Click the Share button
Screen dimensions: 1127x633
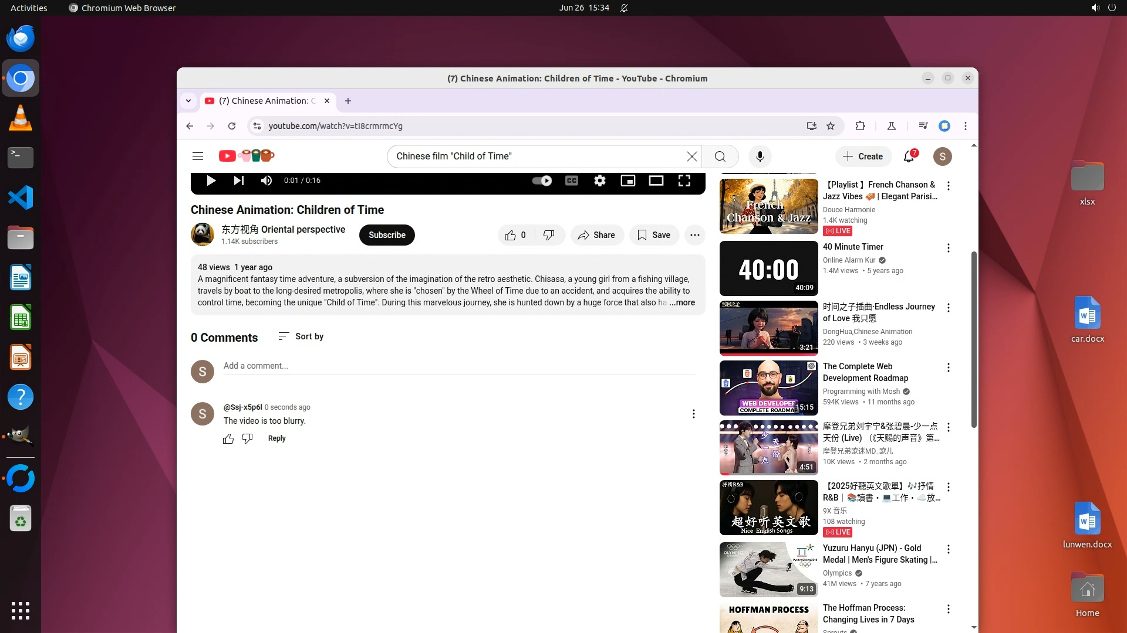(596, 235)
